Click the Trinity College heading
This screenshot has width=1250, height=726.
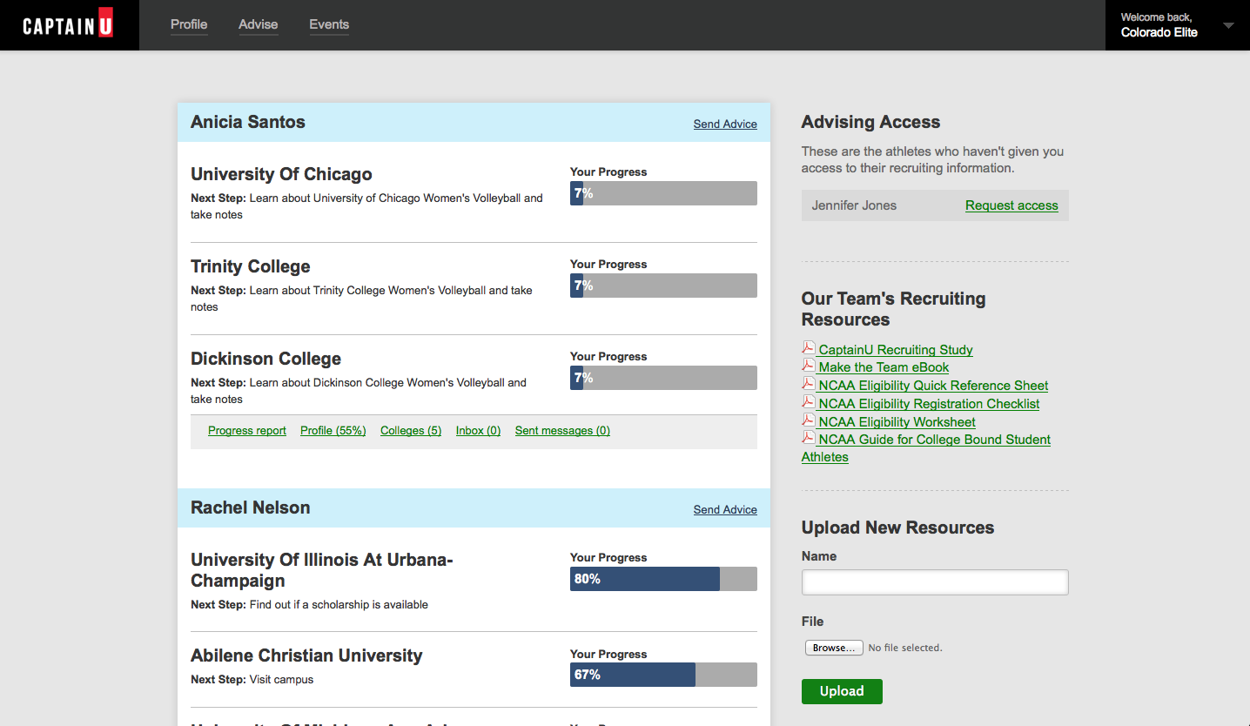click(x=251, y=266)
